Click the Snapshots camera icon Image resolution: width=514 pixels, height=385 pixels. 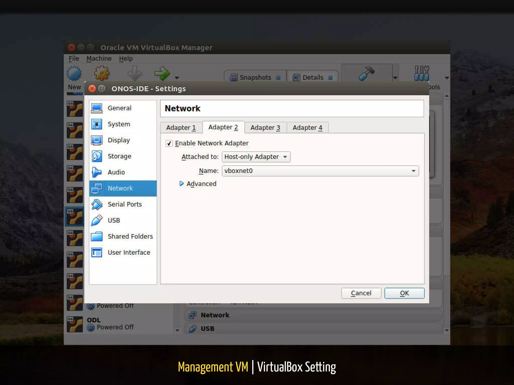coord(233,78)
